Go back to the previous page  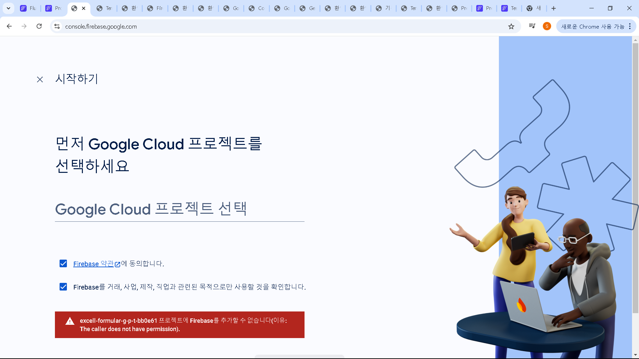(9, 26)
